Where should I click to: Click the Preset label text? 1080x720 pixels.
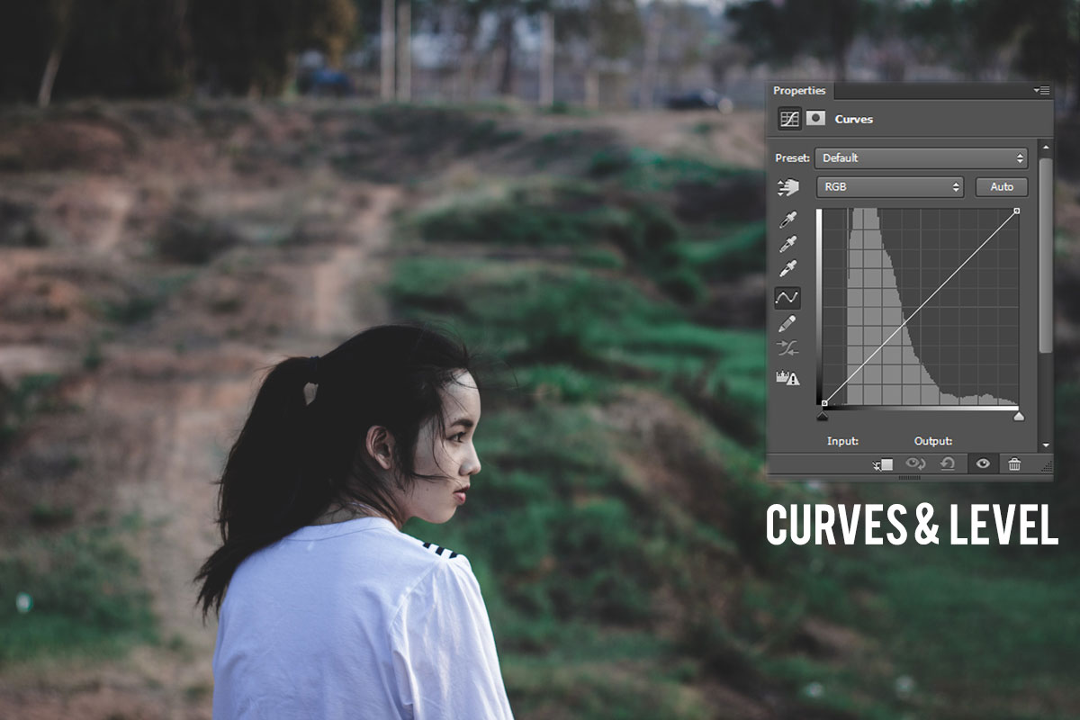(792, 158)
